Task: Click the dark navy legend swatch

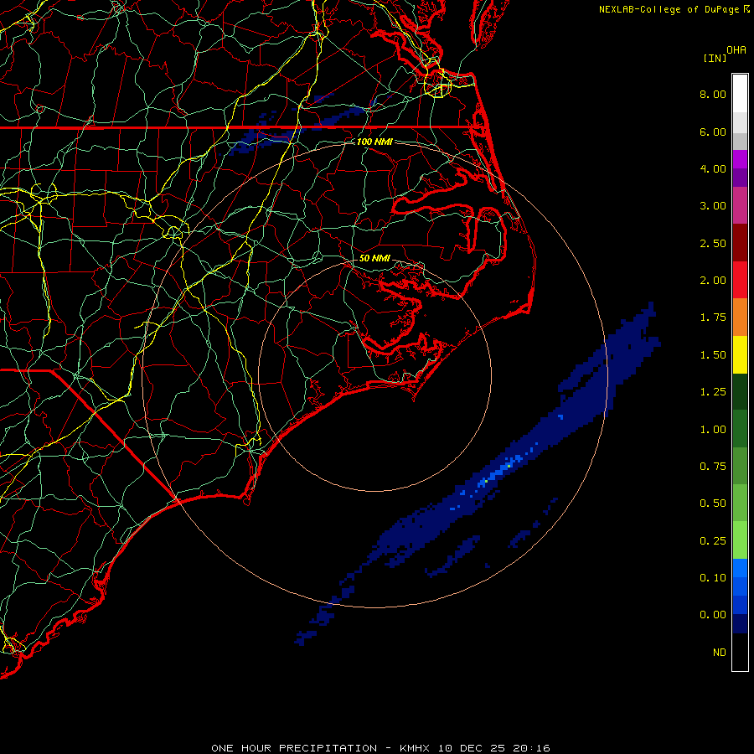Action: (x=740, y=624)
